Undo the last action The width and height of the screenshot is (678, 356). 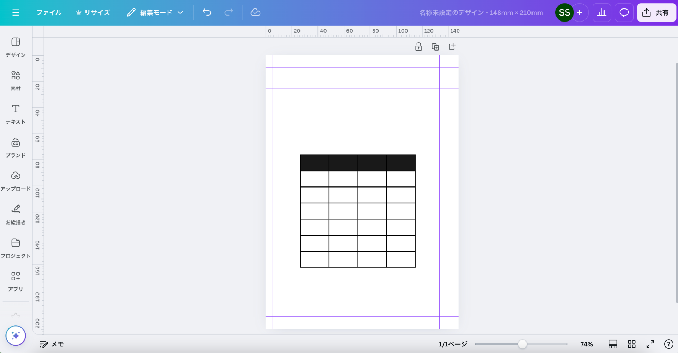pos(207,13)
